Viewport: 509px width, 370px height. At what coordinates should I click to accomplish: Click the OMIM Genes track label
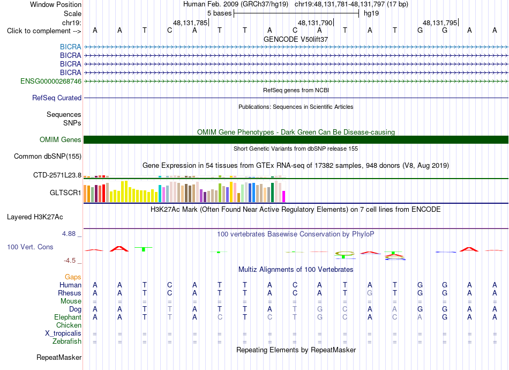point(61,139)
